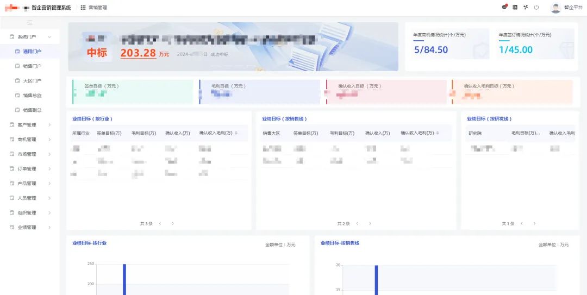Screen dimensions: 587x295
Task: Open the 销售总监 portal page
Action: 32,96
